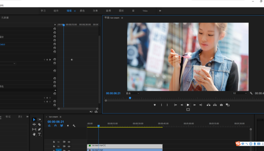Open the 适合 zoom level dropdown
Viewport: 264px width, 151px height.
pyautogui.click(x=133, y=93)
